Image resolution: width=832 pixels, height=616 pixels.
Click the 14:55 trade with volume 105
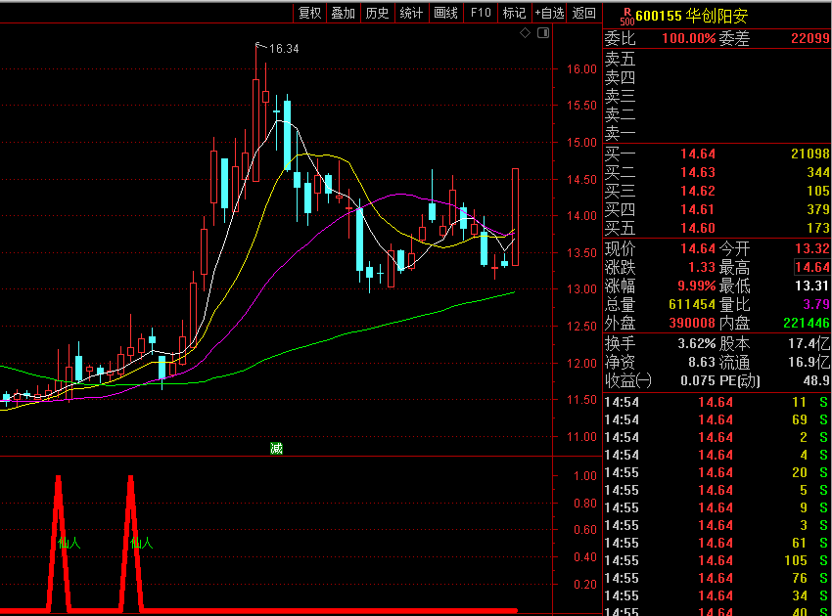716,560
